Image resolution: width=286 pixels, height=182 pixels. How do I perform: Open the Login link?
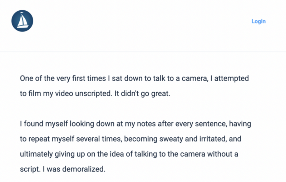pos(258,21)
